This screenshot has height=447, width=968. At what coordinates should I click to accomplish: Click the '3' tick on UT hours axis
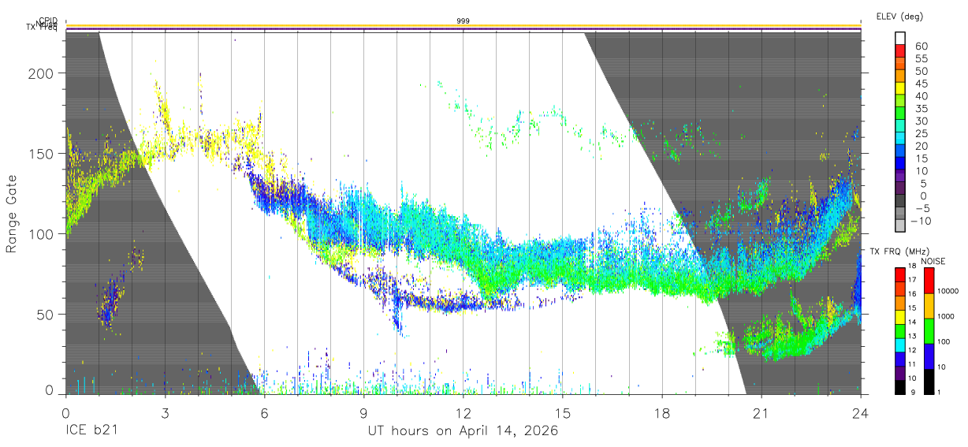click(165, 412)
